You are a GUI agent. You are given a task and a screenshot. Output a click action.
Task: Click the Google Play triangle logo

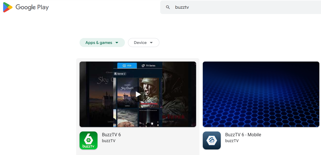tap(8, 8)
